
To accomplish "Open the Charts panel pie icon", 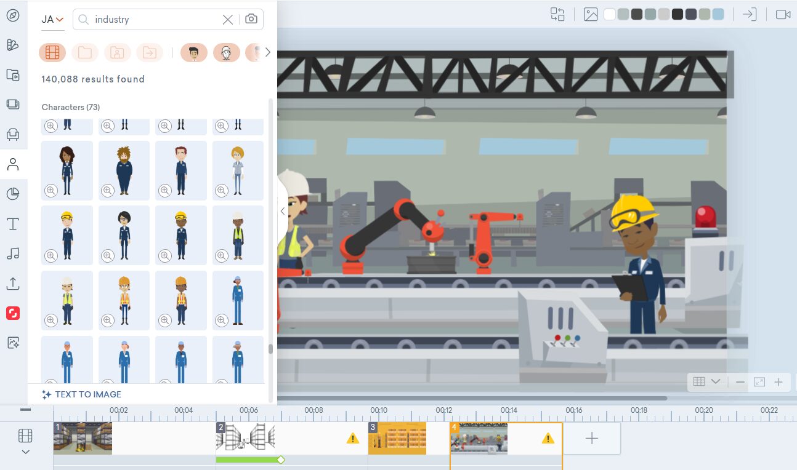I will click(x=13, y=194).
